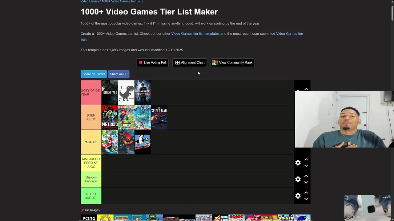Move Mierdon Historico row up
This screenshot has width=394, height=221.
pos(306,176)
